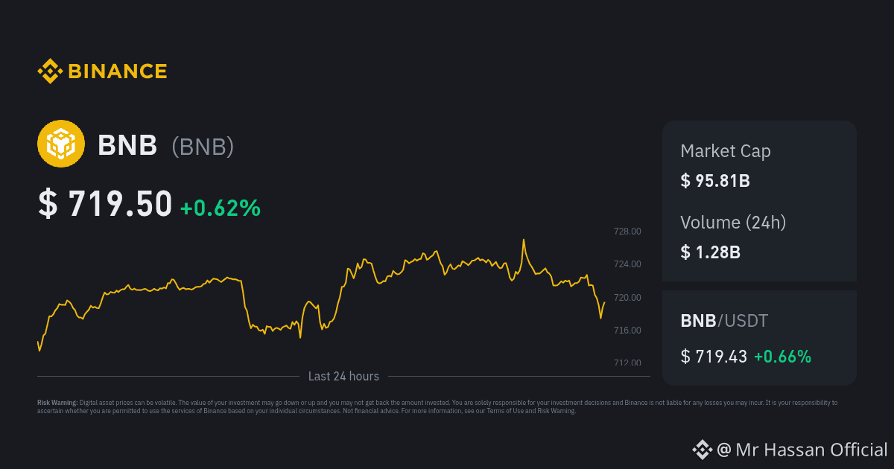Open the Market Cap label
Screen dimensions: 894x469
[x=726, y=151]
